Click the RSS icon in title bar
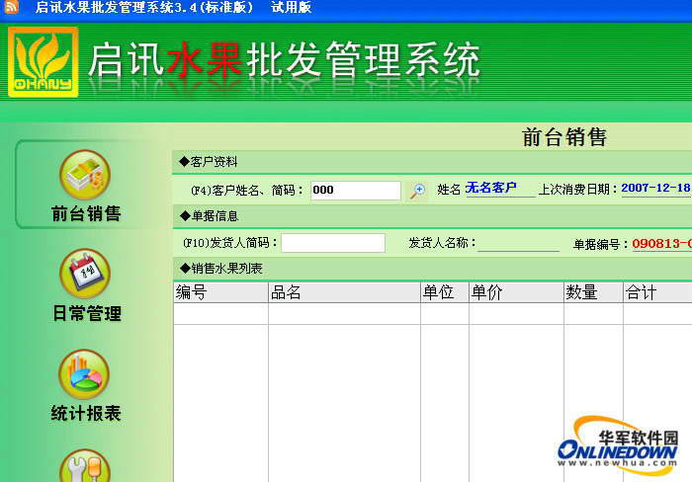This screenshot has height=482, width=692. (11, 7)
